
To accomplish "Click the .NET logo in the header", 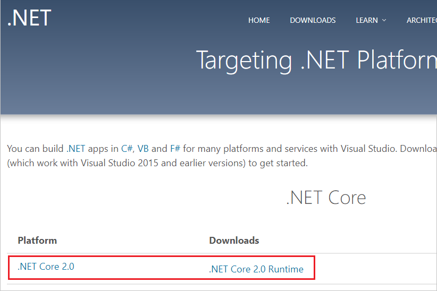I will pyautogui.click(x=29, y=18).
